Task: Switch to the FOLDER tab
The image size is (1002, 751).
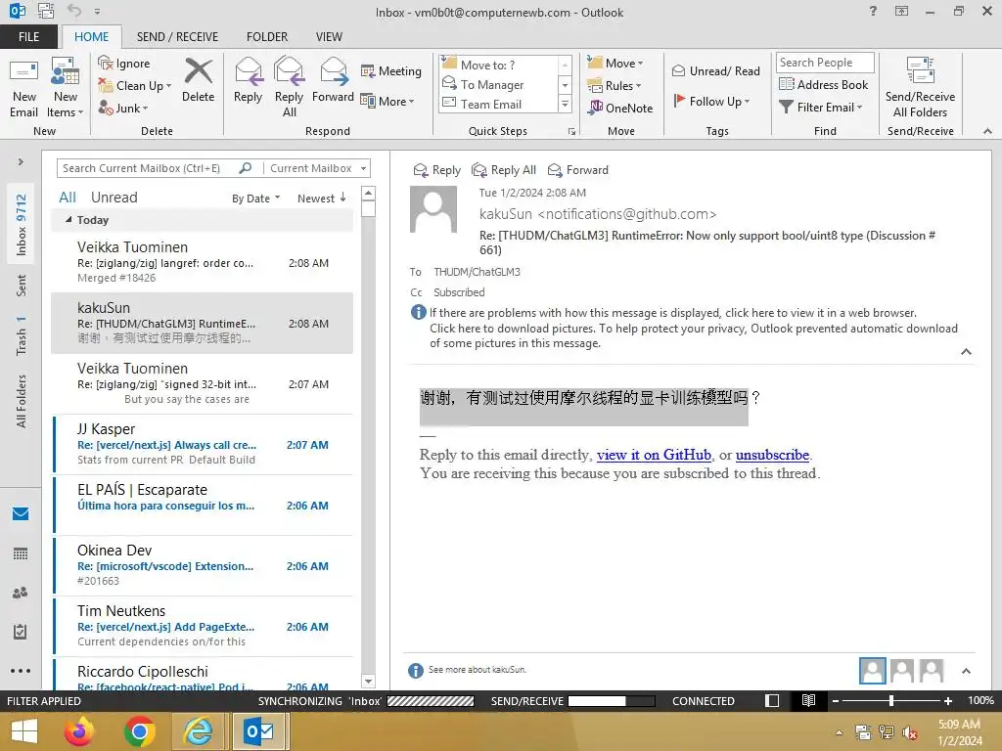Action: 267,37
